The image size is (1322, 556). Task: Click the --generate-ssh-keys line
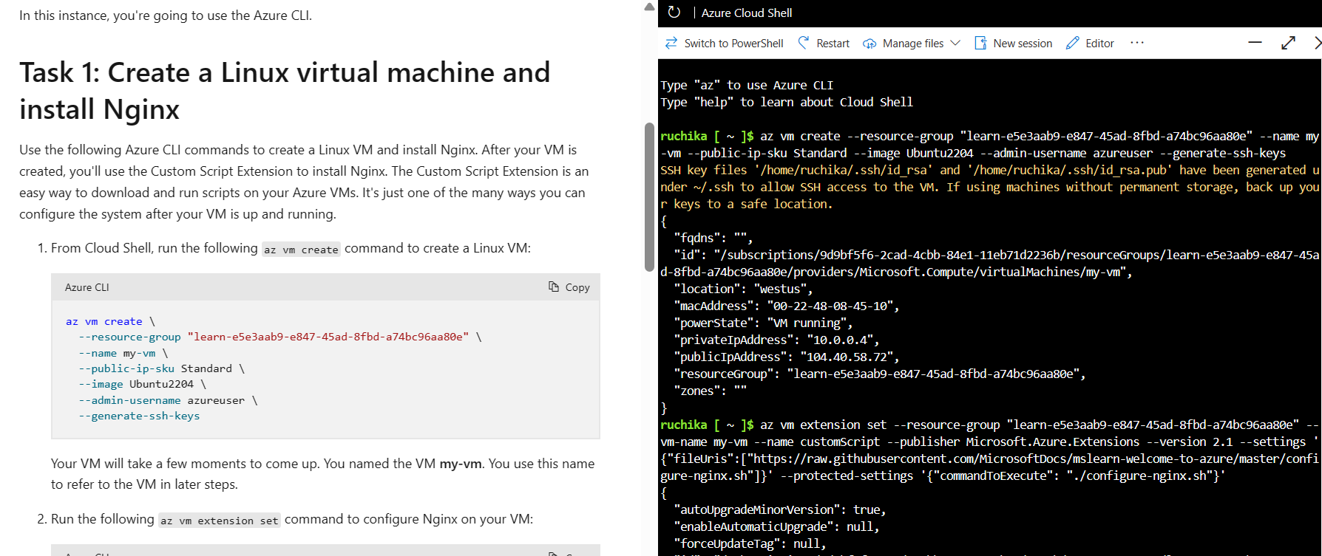click(x=139, y=416)
